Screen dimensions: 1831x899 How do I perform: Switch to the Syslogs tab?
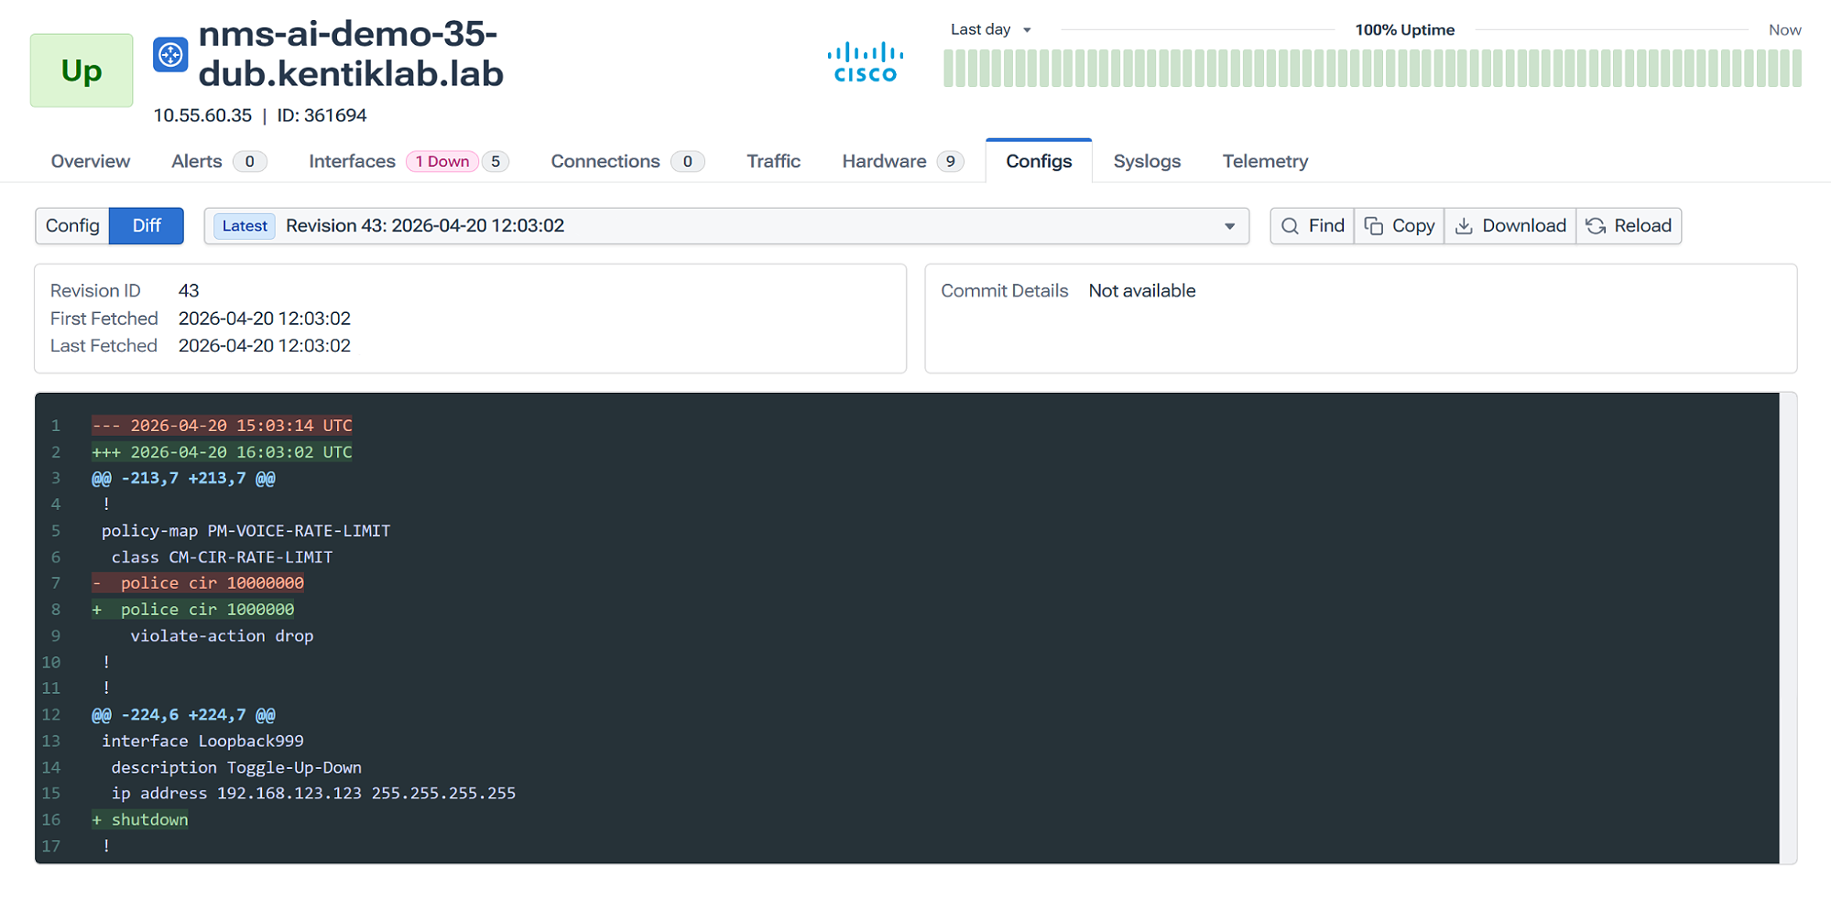click(x=1146, y=161)
